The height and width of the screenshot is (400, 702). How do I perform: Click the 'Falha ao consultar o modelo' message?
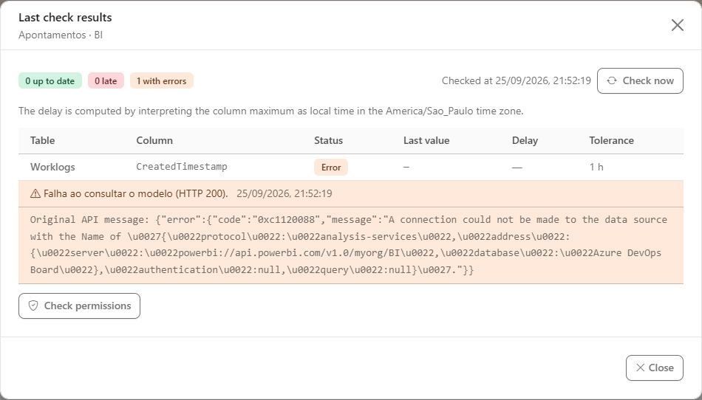click(x=136, y=193)
